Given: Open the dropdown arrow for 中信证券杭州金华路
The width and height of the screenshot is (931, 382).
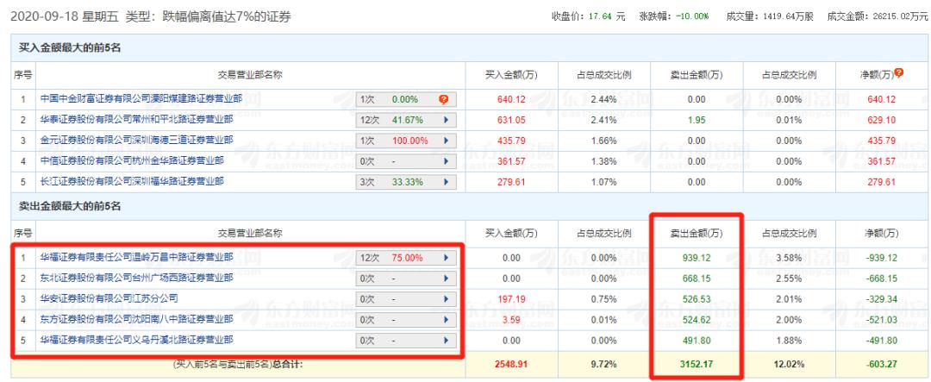Looking at the screenshot, I should 445,160.
